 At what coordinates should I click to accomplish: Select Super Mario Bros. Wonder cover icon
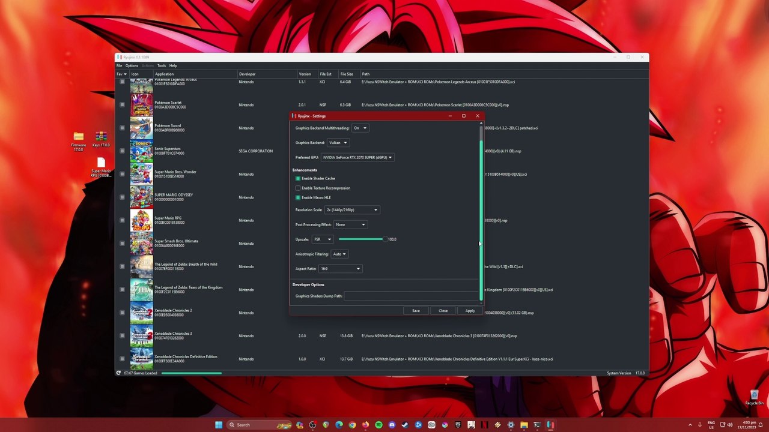click(x=141, y=174)
